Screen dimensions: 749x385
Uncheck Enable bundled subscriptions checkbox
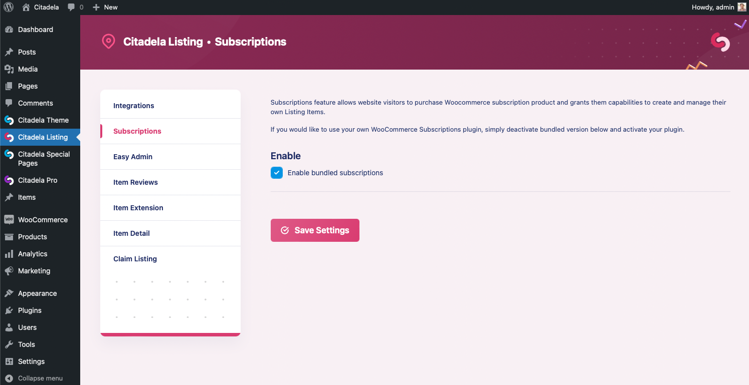point(277,173)
